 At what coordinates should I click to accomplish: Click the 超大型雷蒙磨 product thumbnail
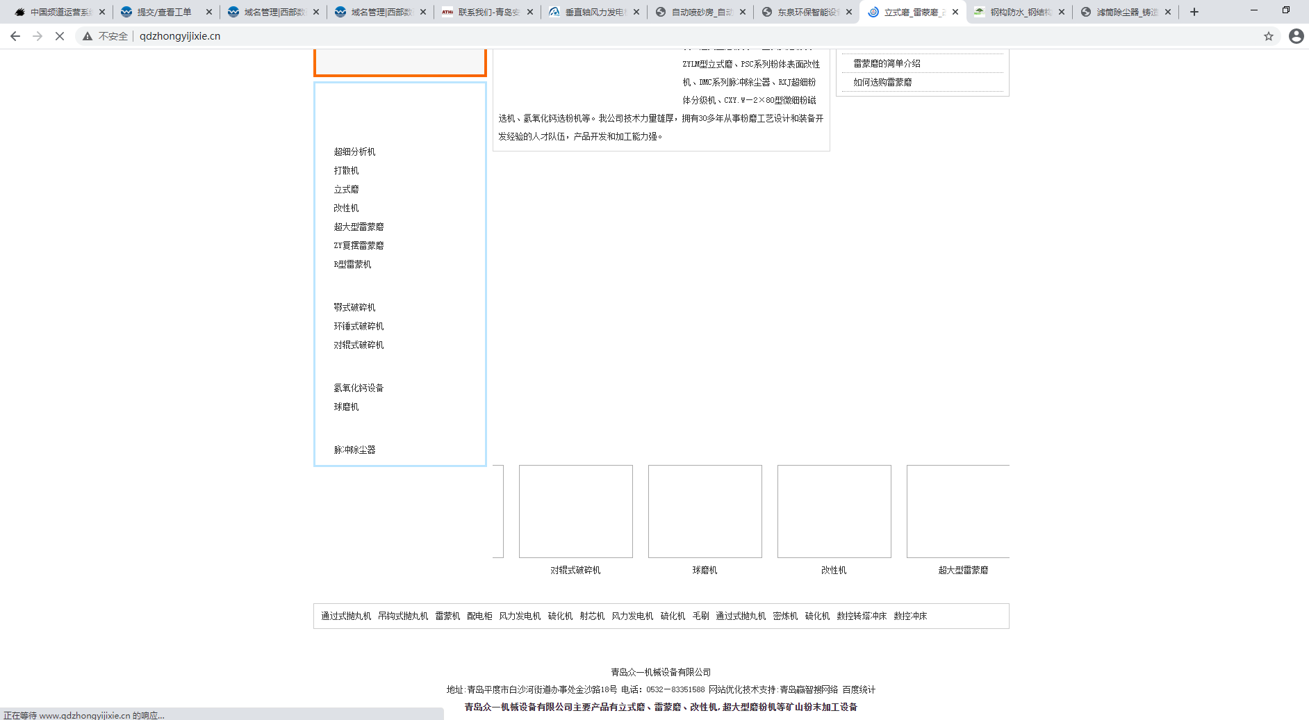click(x=958, y=512)
